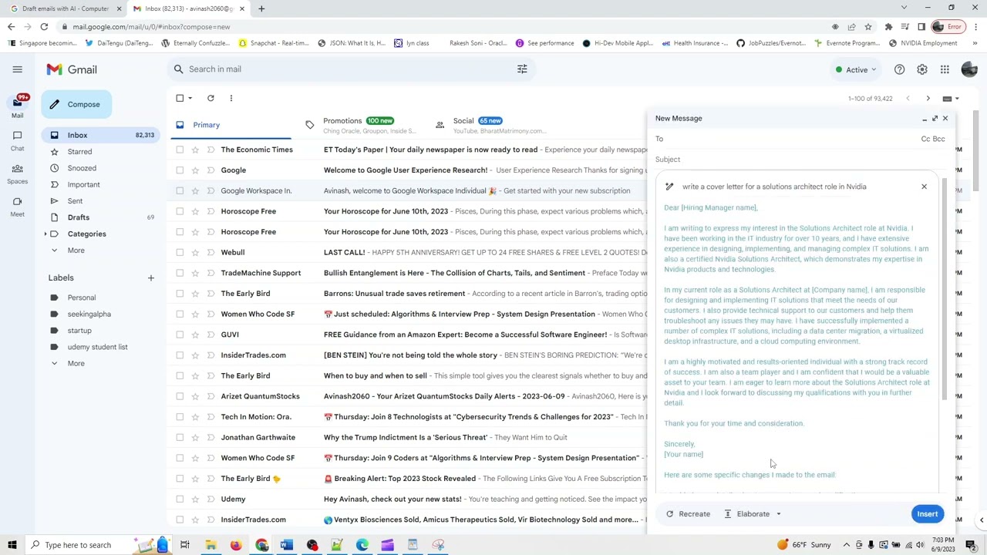987x555 pixels.
Task: Open the Inbox folder
Action: 100,135
